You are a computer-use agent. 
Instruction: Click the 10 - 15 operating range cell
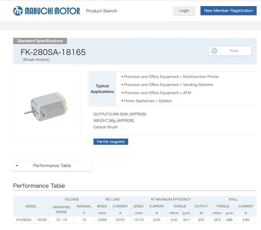tap(61, 220)
